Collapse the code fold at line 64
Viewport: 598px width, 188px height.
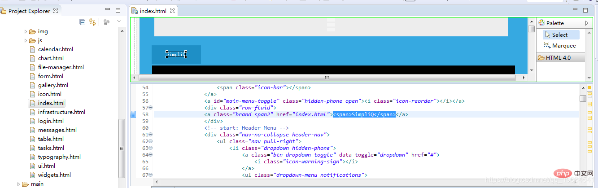point(151,155)
